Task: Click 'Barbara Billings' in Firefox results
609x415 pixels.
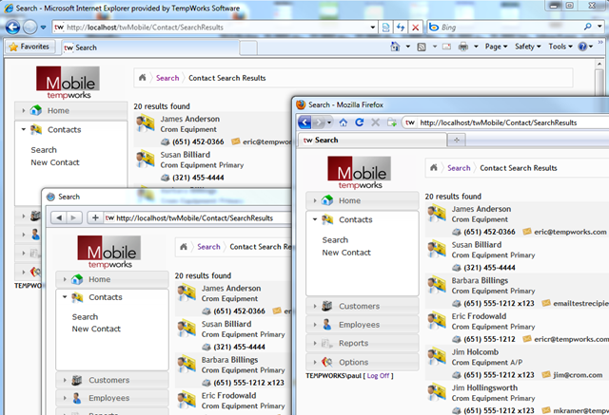Action: click(x=480, y=280)
